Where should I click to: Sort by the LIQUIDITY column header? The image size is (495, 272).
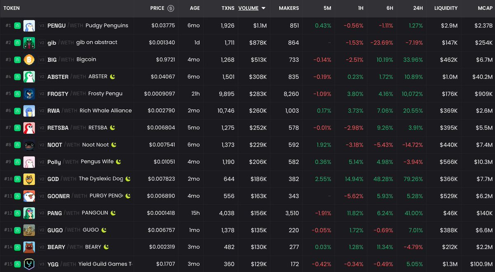(446, 8)
